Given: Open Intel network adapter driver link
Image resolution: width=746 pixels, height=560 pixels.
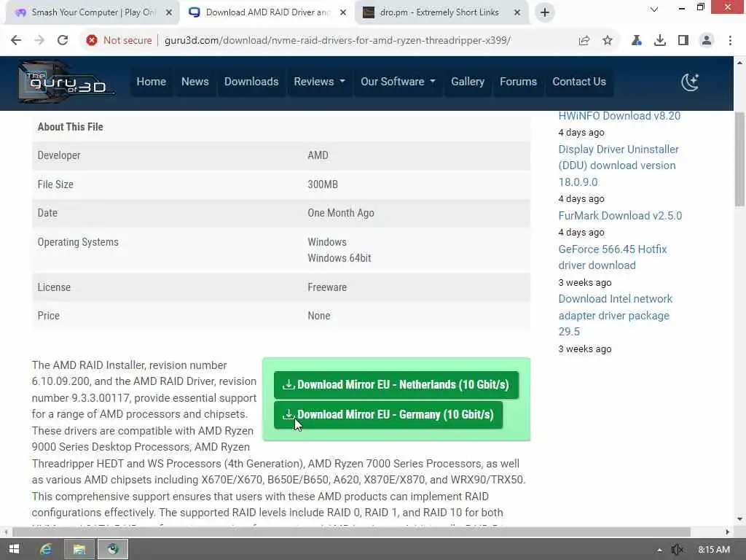Looking at the screenshot, I should click(x=615, y=315).
